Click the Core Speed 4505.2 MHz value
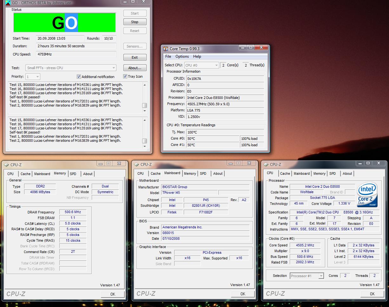Viewport: 389px width, 307px height. click(305, 245)
